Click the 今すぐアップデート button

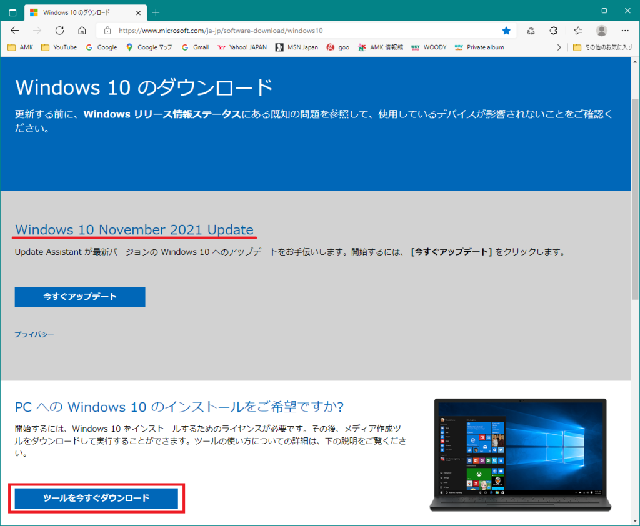pyautogui.click(x=80, y=297)
